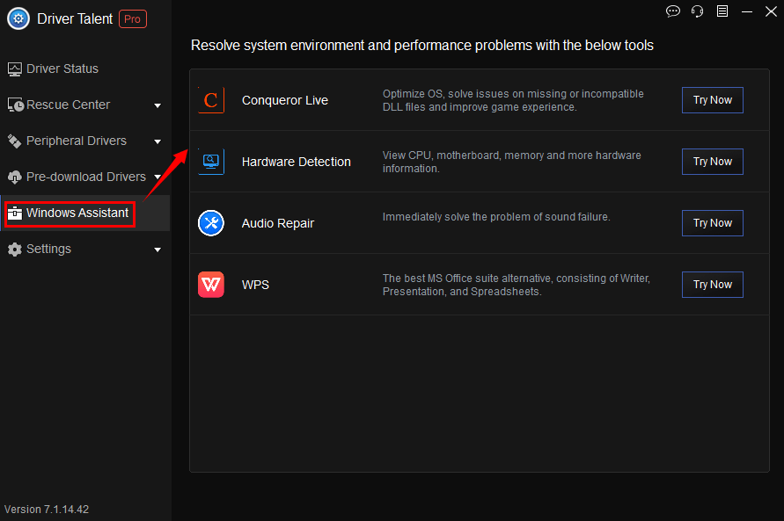Click the WPS description text
The width and height of the screenshot is (784, 521).
[517, 285]
